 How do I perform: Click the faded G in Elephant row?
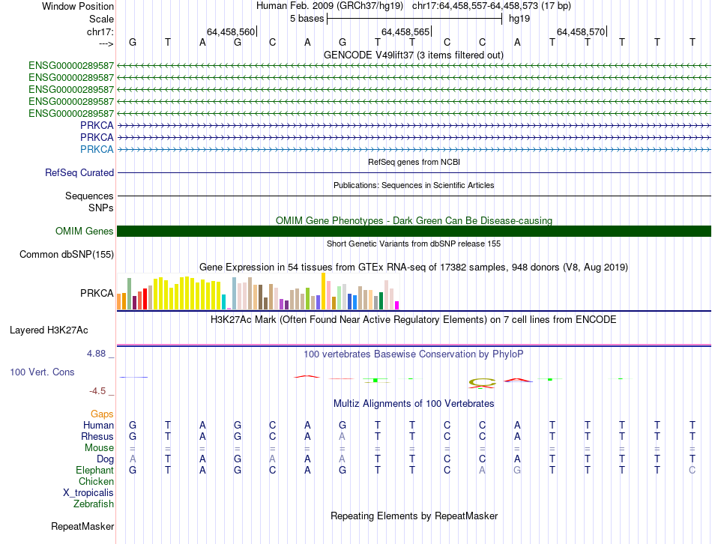pyautogui.click(x=517, y=470)
